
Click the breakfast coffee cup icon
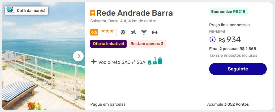click(10, 10)
